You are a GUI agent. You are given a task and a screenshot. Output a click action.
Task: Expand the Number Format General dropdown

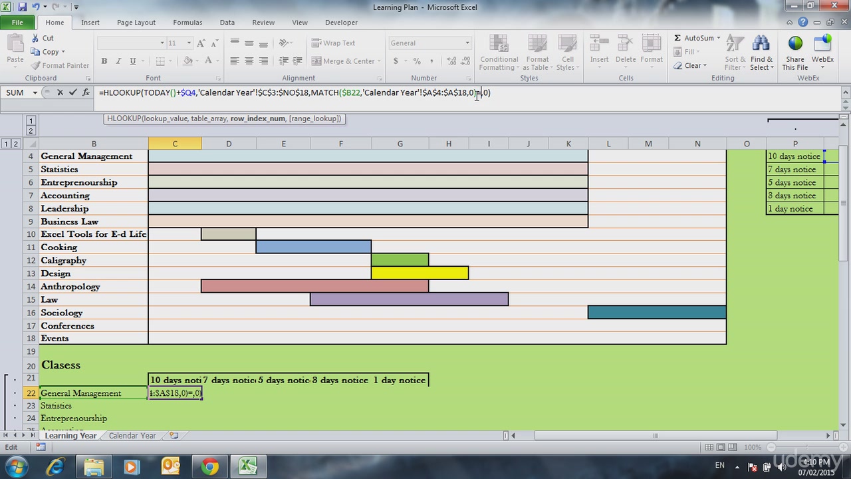pos(467,43)
